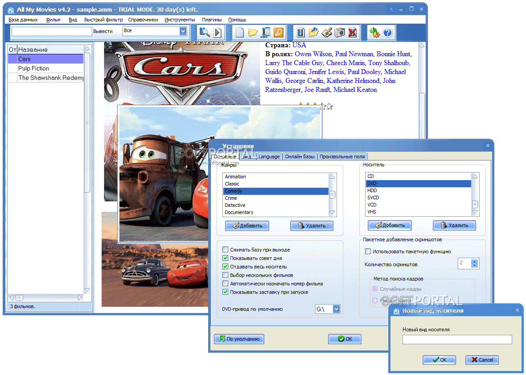Create a new database with blank page icon
Screen dimensions: 526x375
(x=239, y=33)
